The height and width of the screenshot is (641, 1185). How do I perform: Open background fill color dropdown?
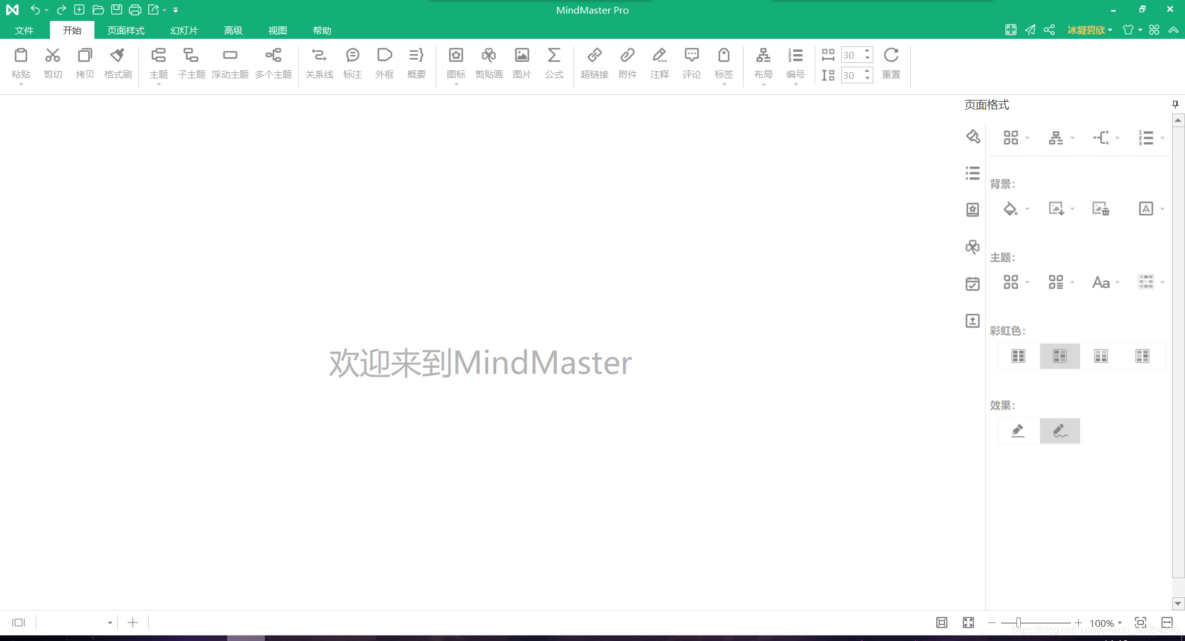(1028, 209)
